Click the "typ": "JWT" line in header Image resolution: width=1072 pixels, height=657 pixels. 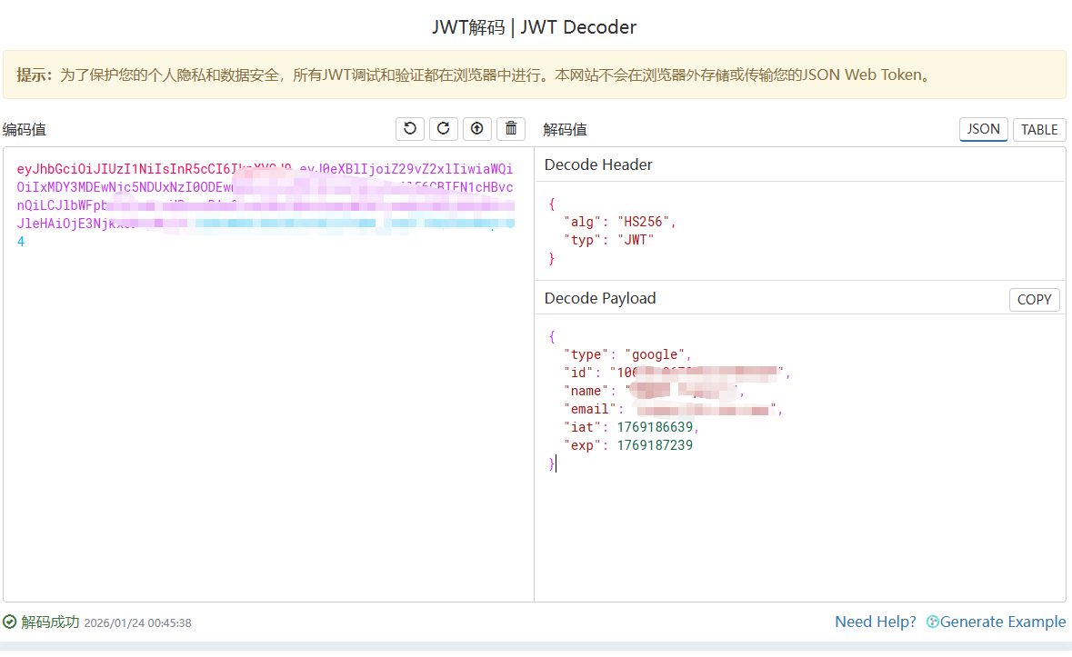click(x=609, y=240)
